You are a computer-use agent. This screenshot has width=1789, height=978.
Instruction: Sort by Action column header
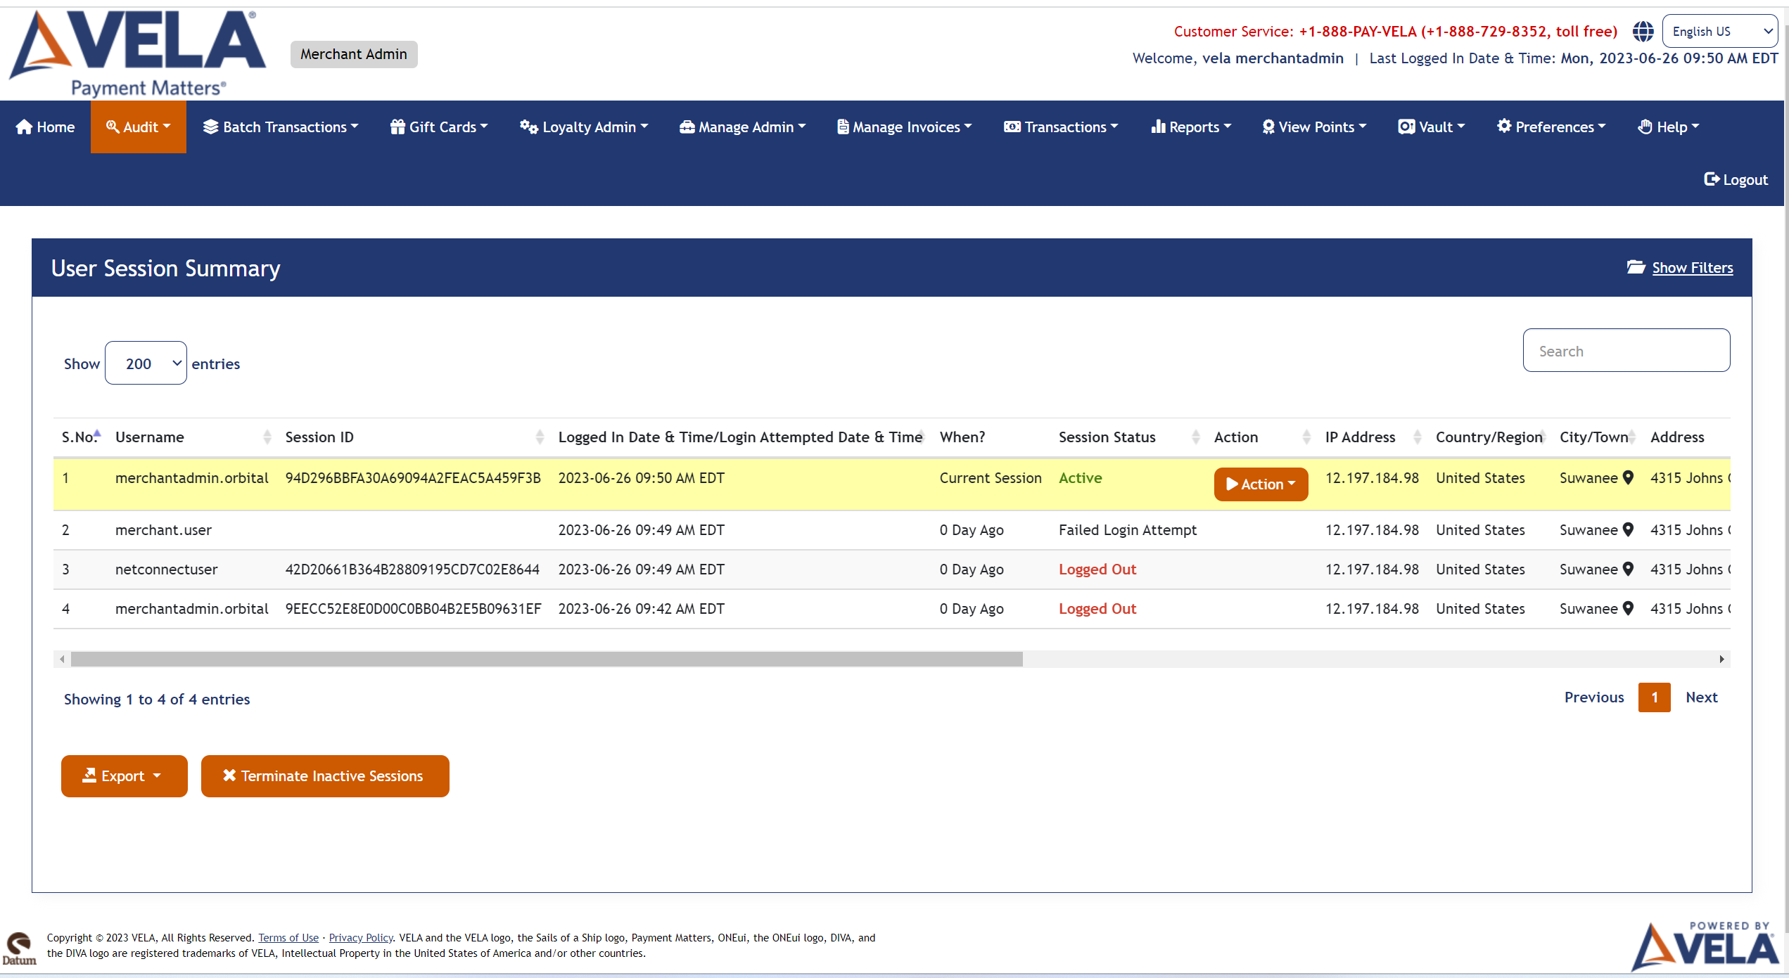pyautogui.click(x=1306, y=437)
